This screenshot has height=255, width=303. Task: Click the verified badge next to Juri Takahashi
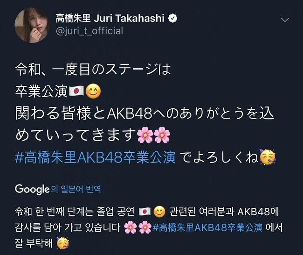coord(172,18)
